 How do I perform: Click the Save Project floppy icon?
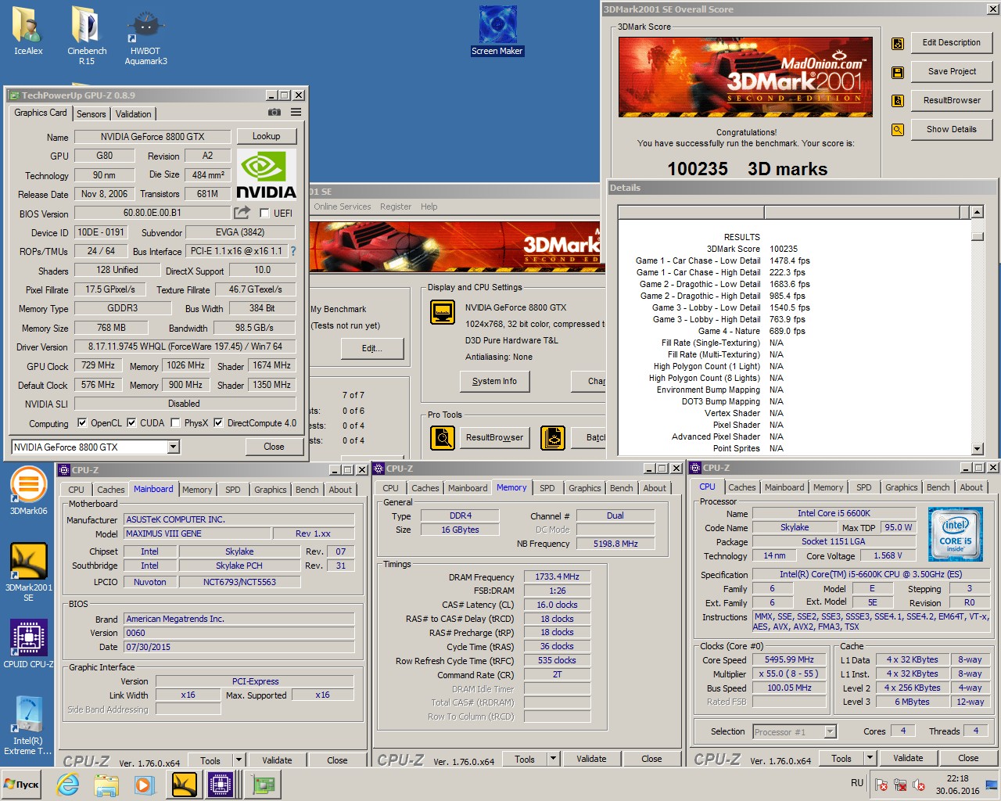[x=898, y=72]
